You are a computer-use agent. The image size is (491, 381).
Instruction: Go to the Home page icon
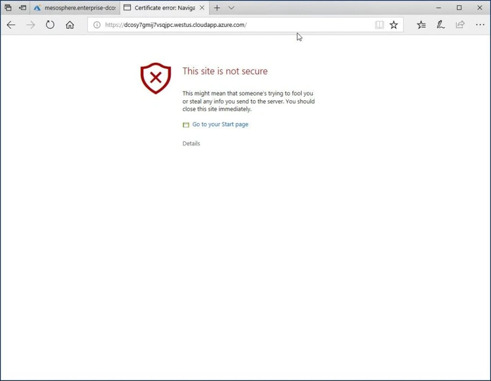pos(69,25)
